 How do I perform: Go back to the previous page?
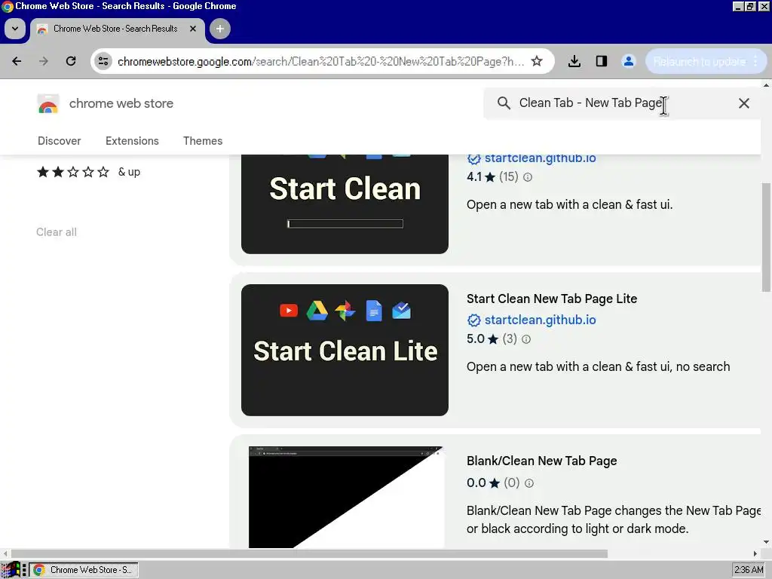[x=17, y=61]
